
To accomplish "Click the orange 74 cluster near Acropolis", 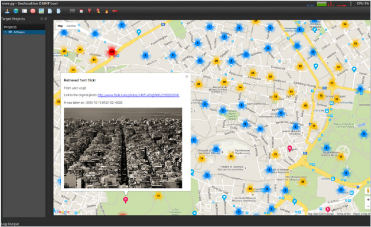I will [x=202, y=158].
